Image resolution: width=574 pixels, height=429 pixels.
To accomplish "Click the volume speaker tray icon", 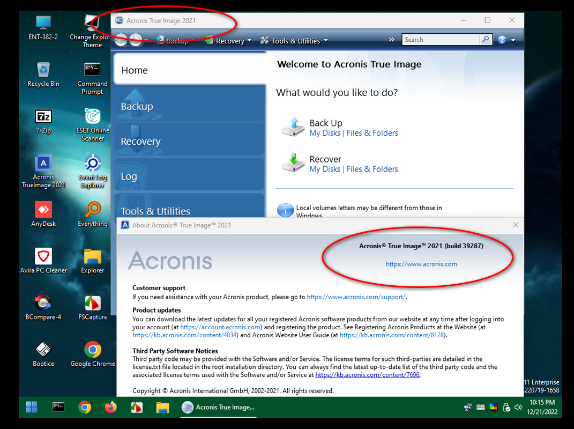I will [518, 408].
